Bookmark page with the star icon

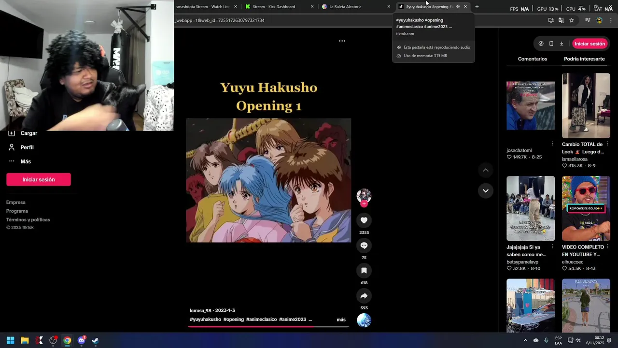point(572,20)
